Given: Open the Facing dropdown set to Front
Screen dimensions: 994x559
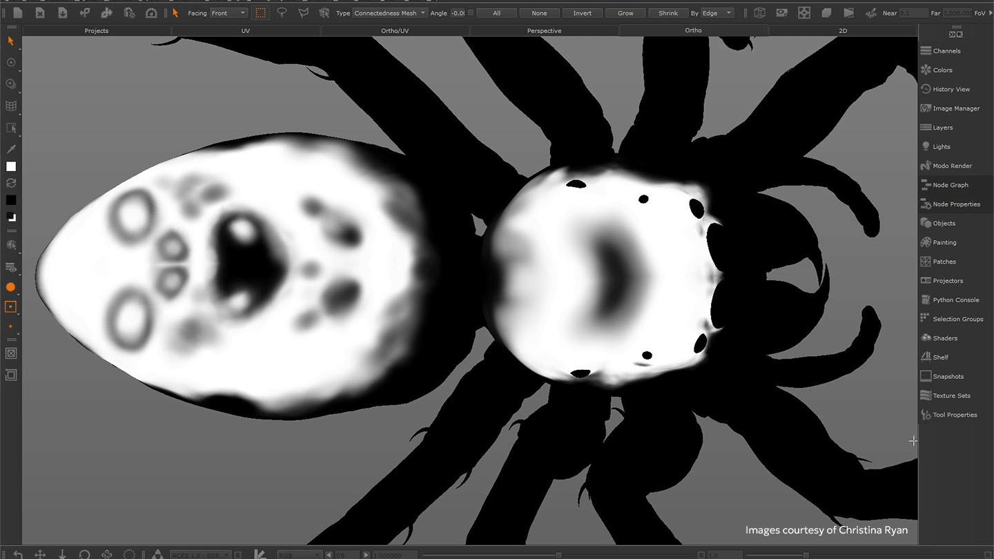Looking at the screenshot, I should tap(228, 13).
